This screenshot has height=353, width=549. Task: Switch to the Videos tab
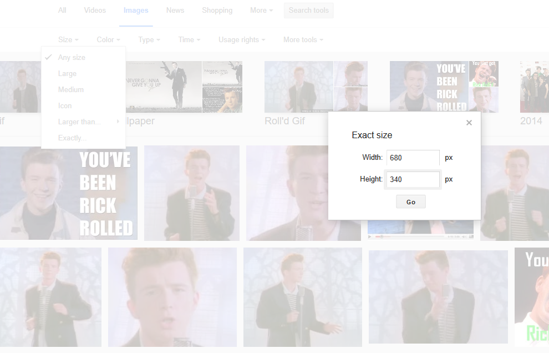[x=95, y=11]
